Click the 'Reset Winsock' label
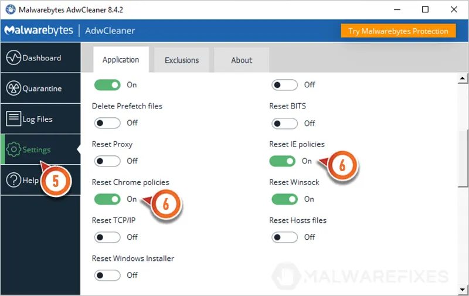469x296 pixels. (x=294, y=182)
